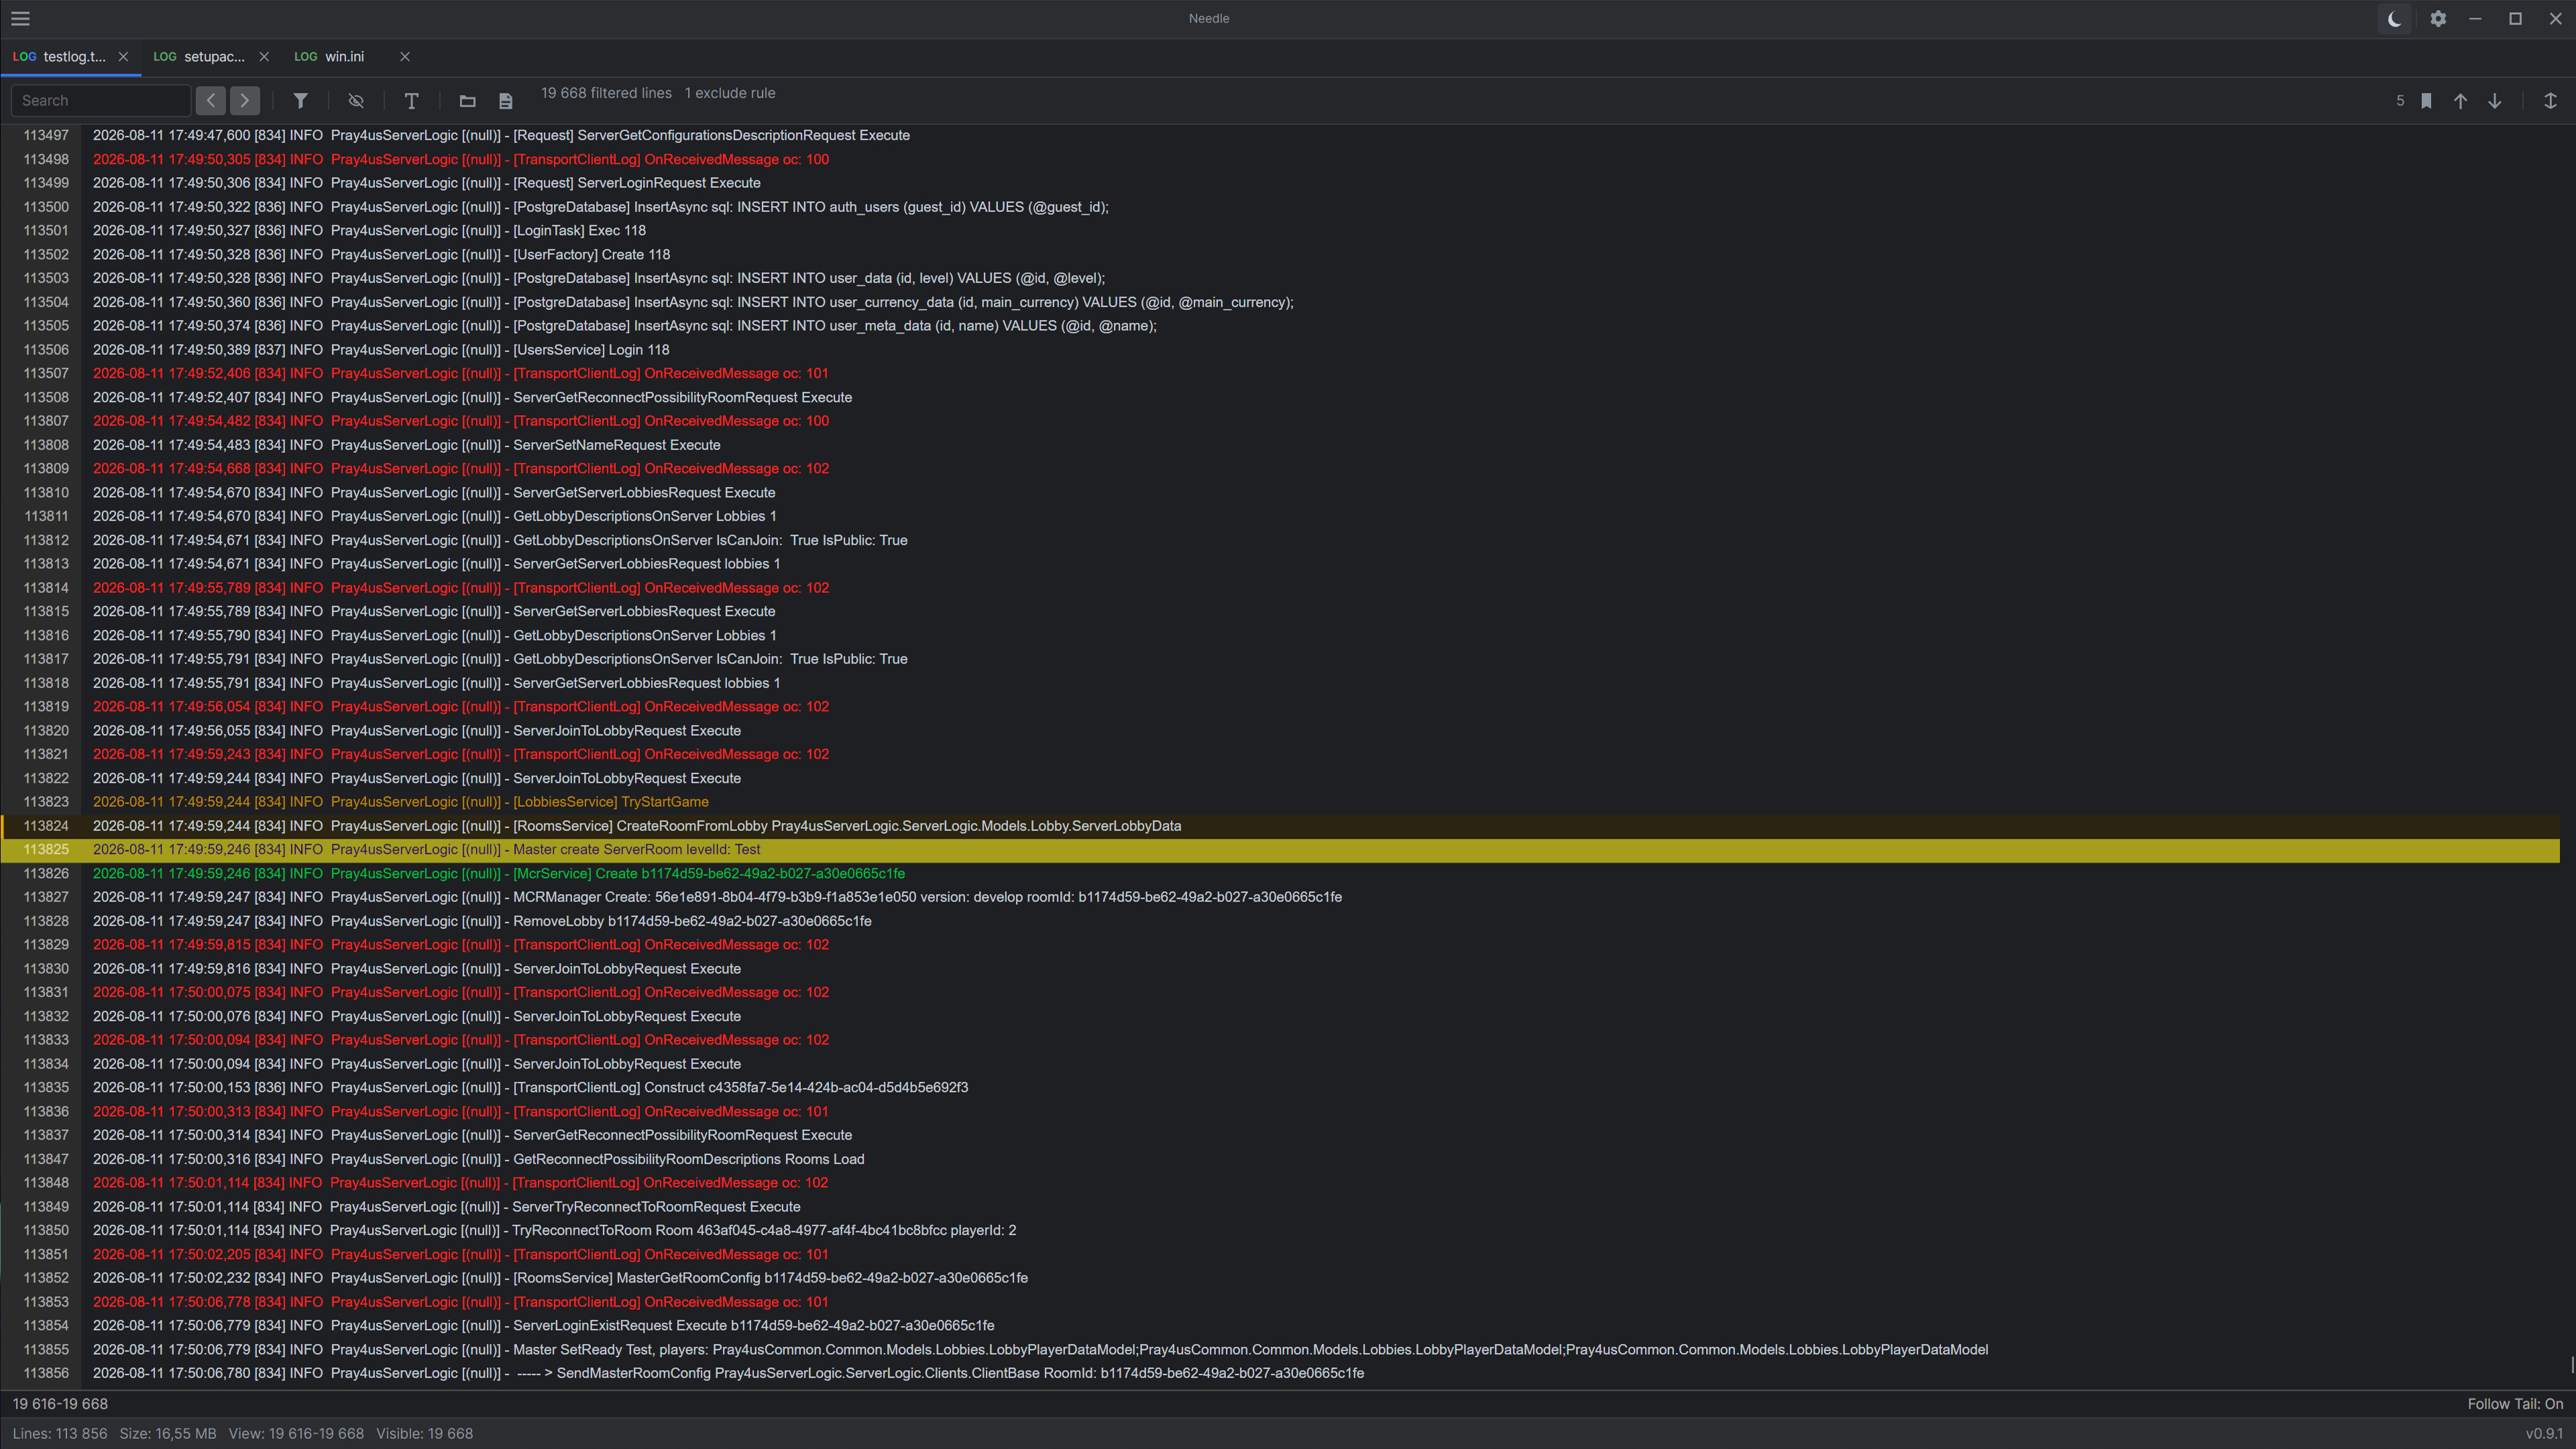Jump to next bookmark arrow
Screen dimensions: 2576x1449
(x=2495, y=101)
